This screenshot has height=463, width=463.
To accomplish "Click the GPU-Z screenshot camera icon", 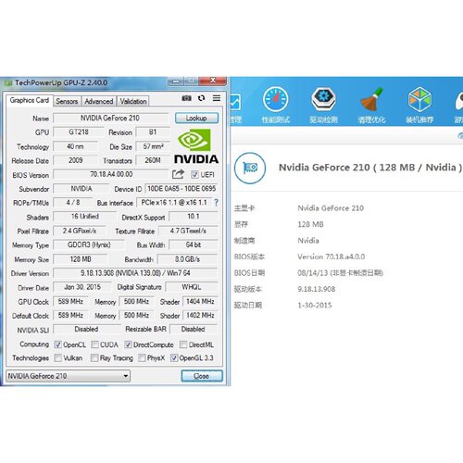I will [x=186, y=98].
